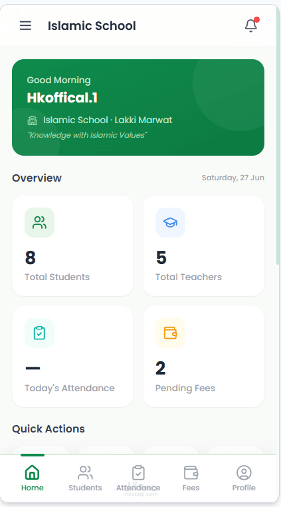Open the Today's Attendance card
The image size is (281, 507).
(x=72, y=357)
